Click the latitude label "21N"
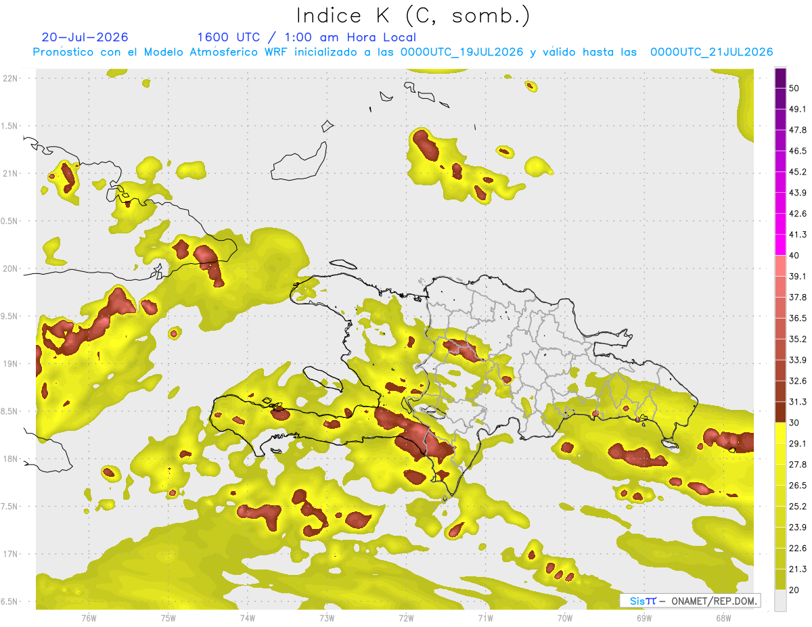The image size is (812, 627). point(11,173)
